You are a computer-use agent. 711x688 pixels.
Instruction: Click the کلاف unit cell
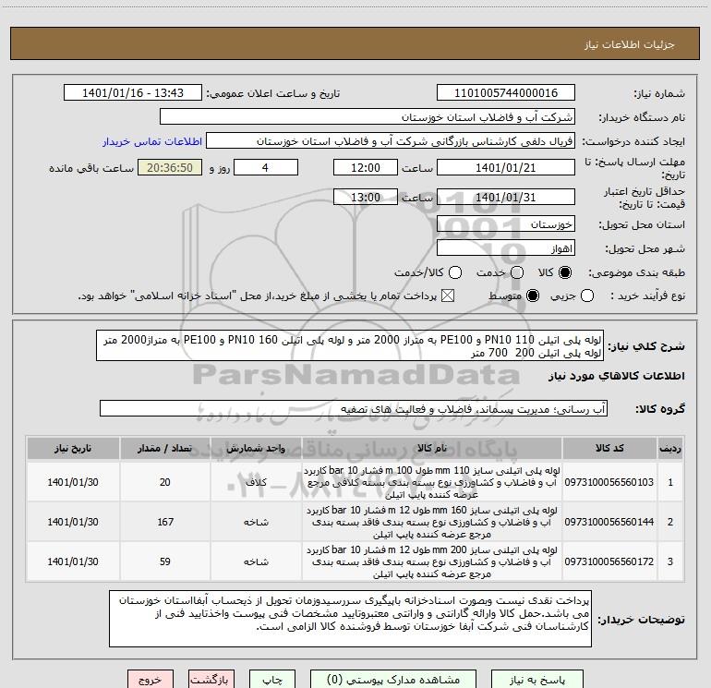[x=256, y=482]
